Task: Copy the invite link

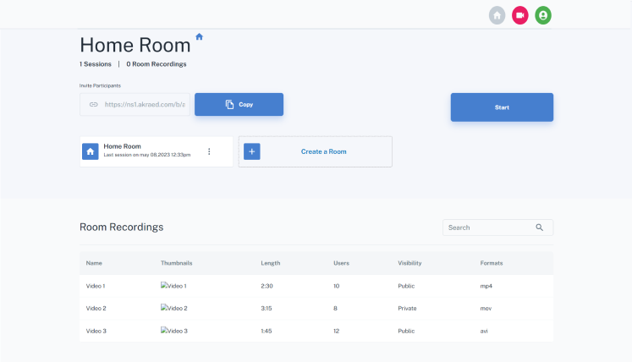Action: pos(239,104)
